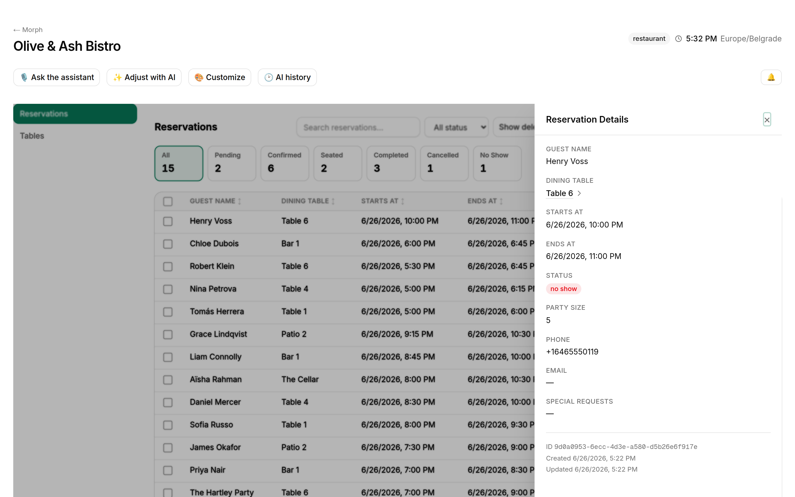This screenshot has height=497, width=795.
Task: Check the box for Chloe Dubois reservation
Action: point(168,244)
